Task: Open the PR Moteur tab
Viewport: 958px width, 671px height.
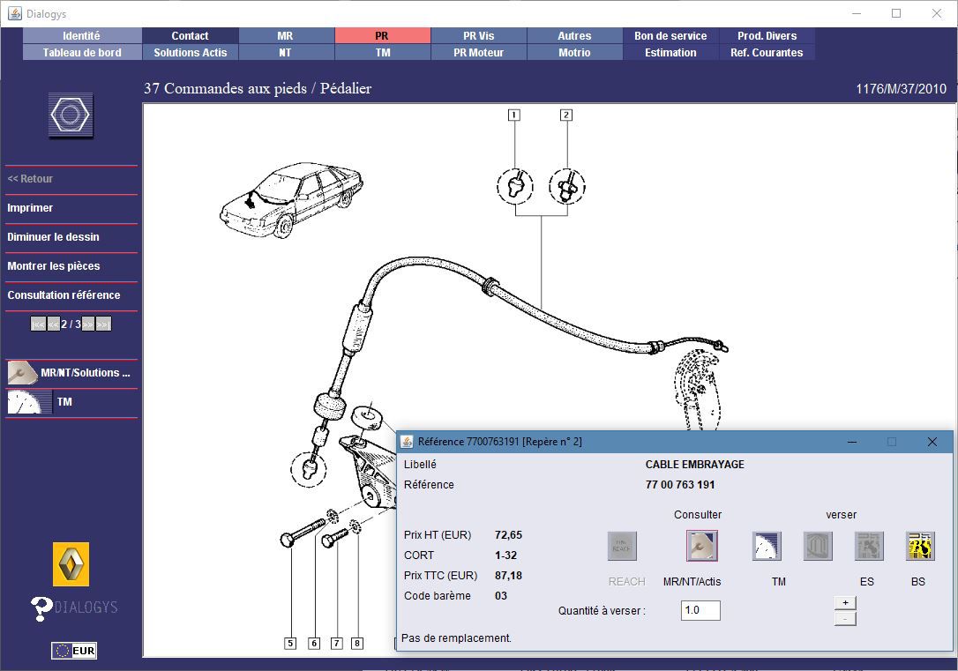Action: pos(478,53)
